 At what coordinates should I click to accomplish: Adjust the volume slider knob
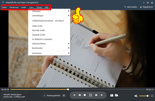[x=148, y=96]
